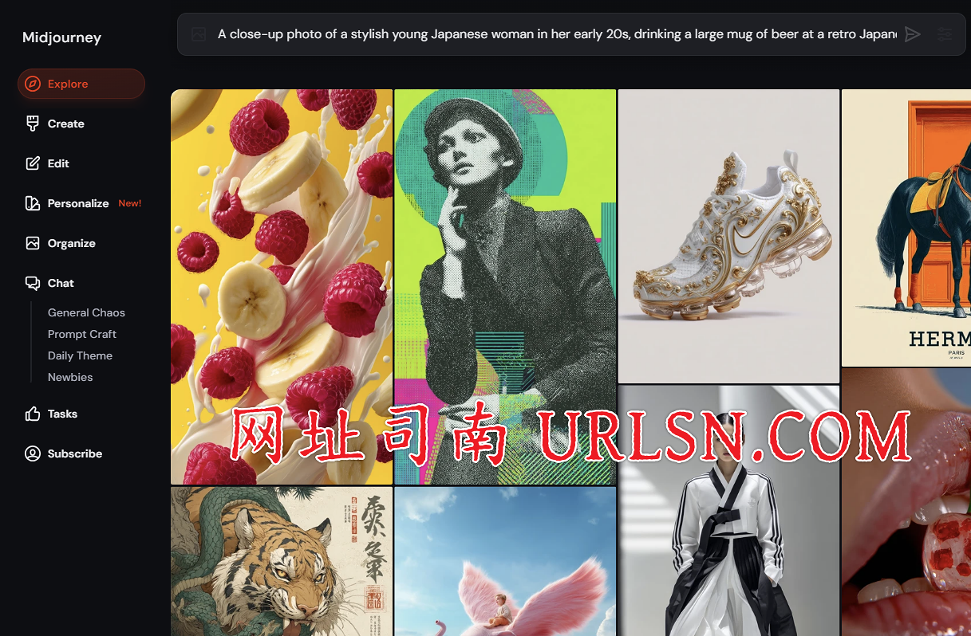
Task: Click the Explore compass icon
Action: 33,84
